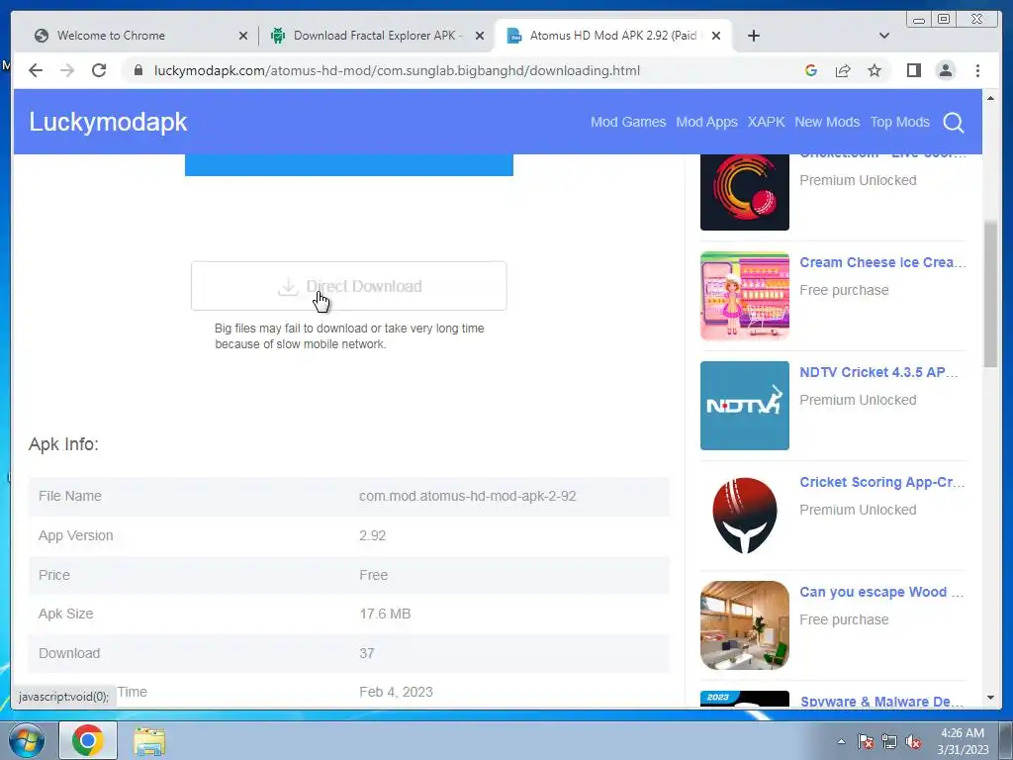This screenshot has width=1013, height=760.
Task: Expand the tab search dropdown arrow
Action: point(884,36)
